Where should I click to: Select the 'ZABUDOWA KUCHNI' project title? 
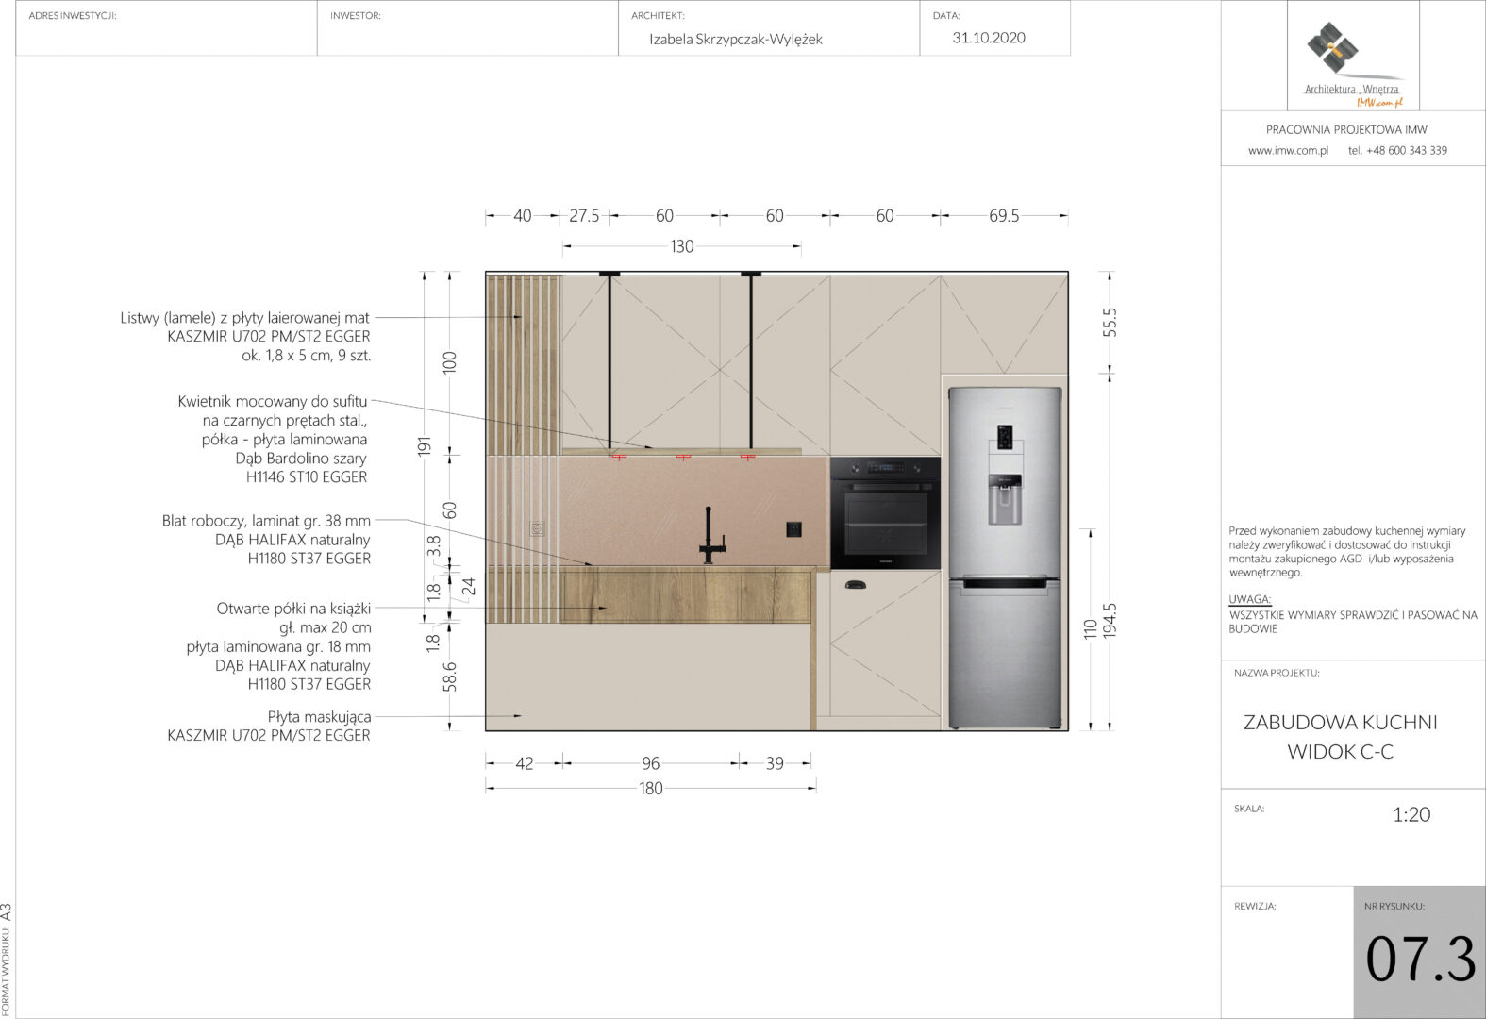1341,722
